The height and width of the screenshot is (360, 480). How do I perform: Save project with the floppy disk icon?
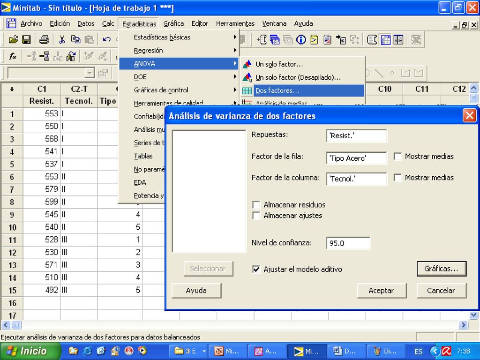(26, 39)
